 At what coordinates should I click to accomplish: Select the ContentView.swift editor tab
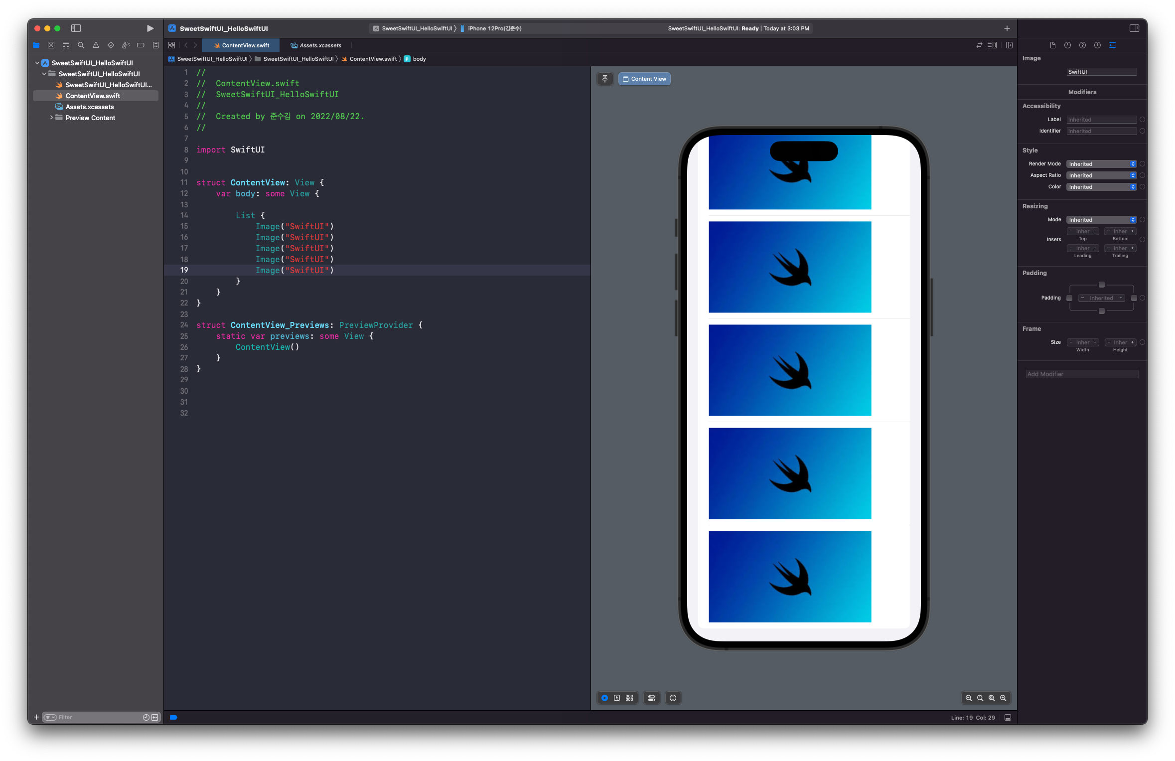[x=242, y=45]
